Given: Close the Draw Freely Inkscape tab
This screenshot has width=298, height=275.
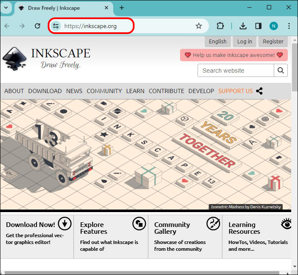Looking at the screenshot, I should pos(106,8).
